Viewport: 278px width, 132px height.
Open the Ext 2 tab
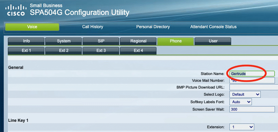pyautogui.click(x=64, y=51)
